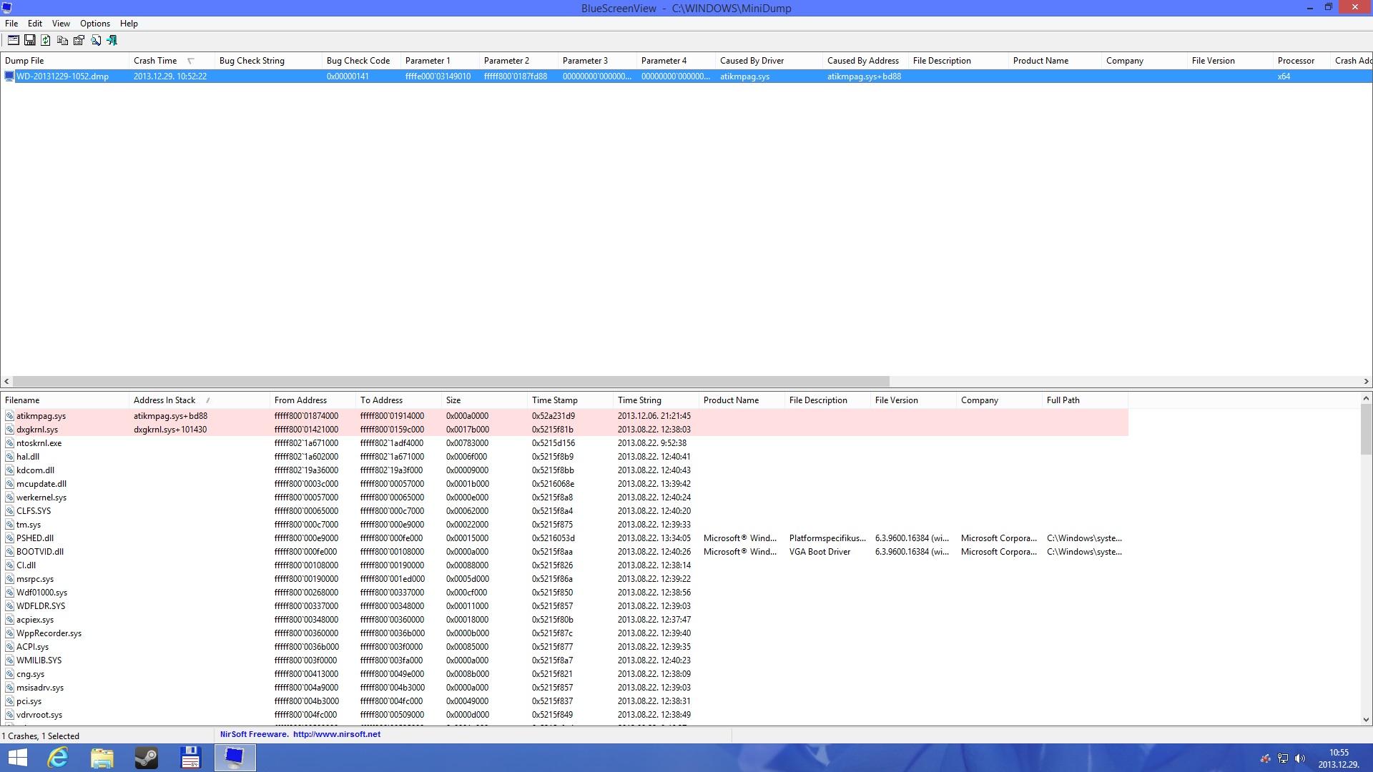
Task: Select the atikmpag.sys row in the lower pane
Action: point(564,416)
